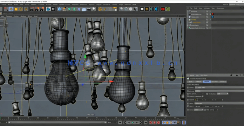
Task: Open Object Manager Tags menu
Action: point(213,8)
